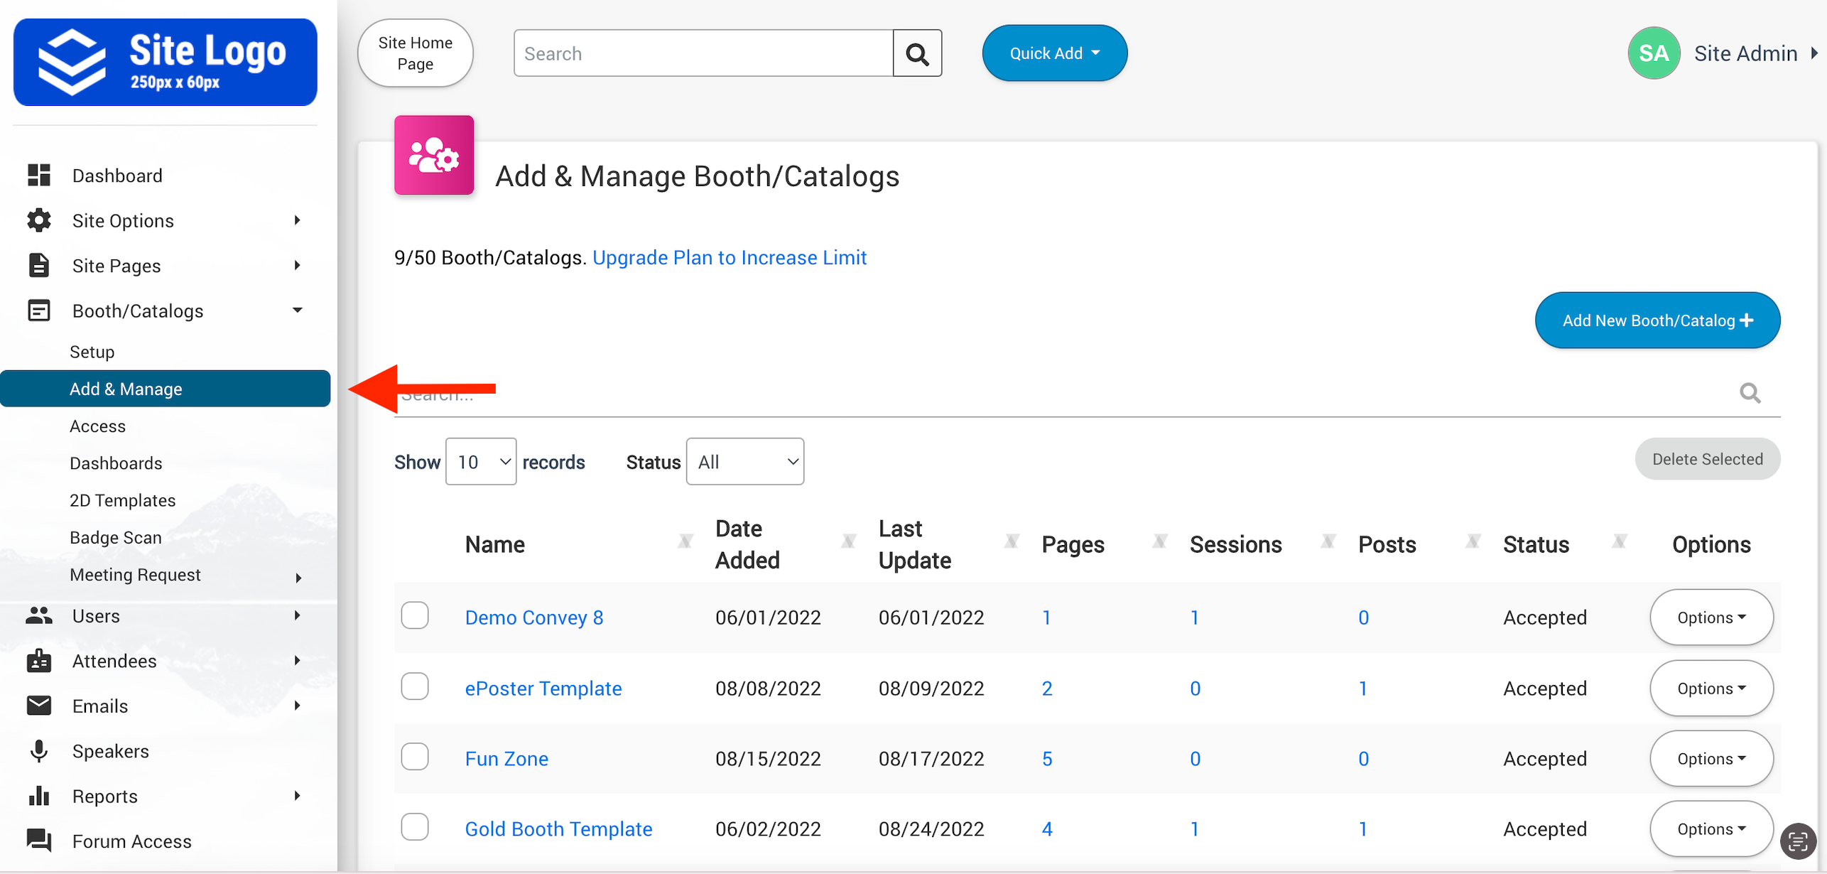Screen dimensions: 1827x874
Task: Click the Reports bar chart icon
Action: coord(39,796)
